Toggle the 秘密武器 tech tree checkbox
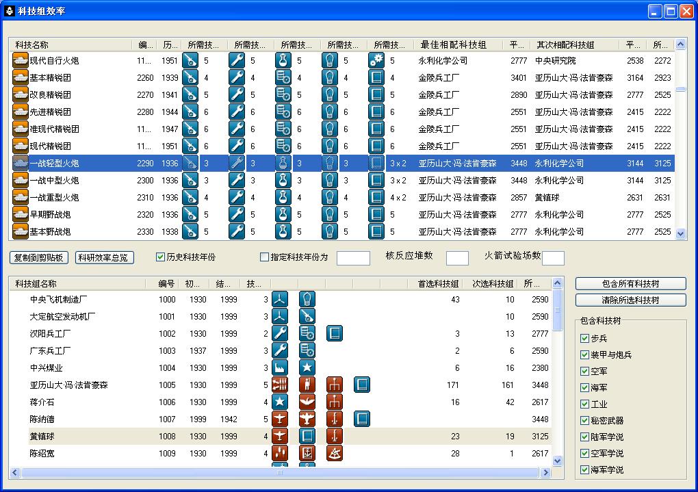This screenshot has height=492, width=698. coord(584,421)
